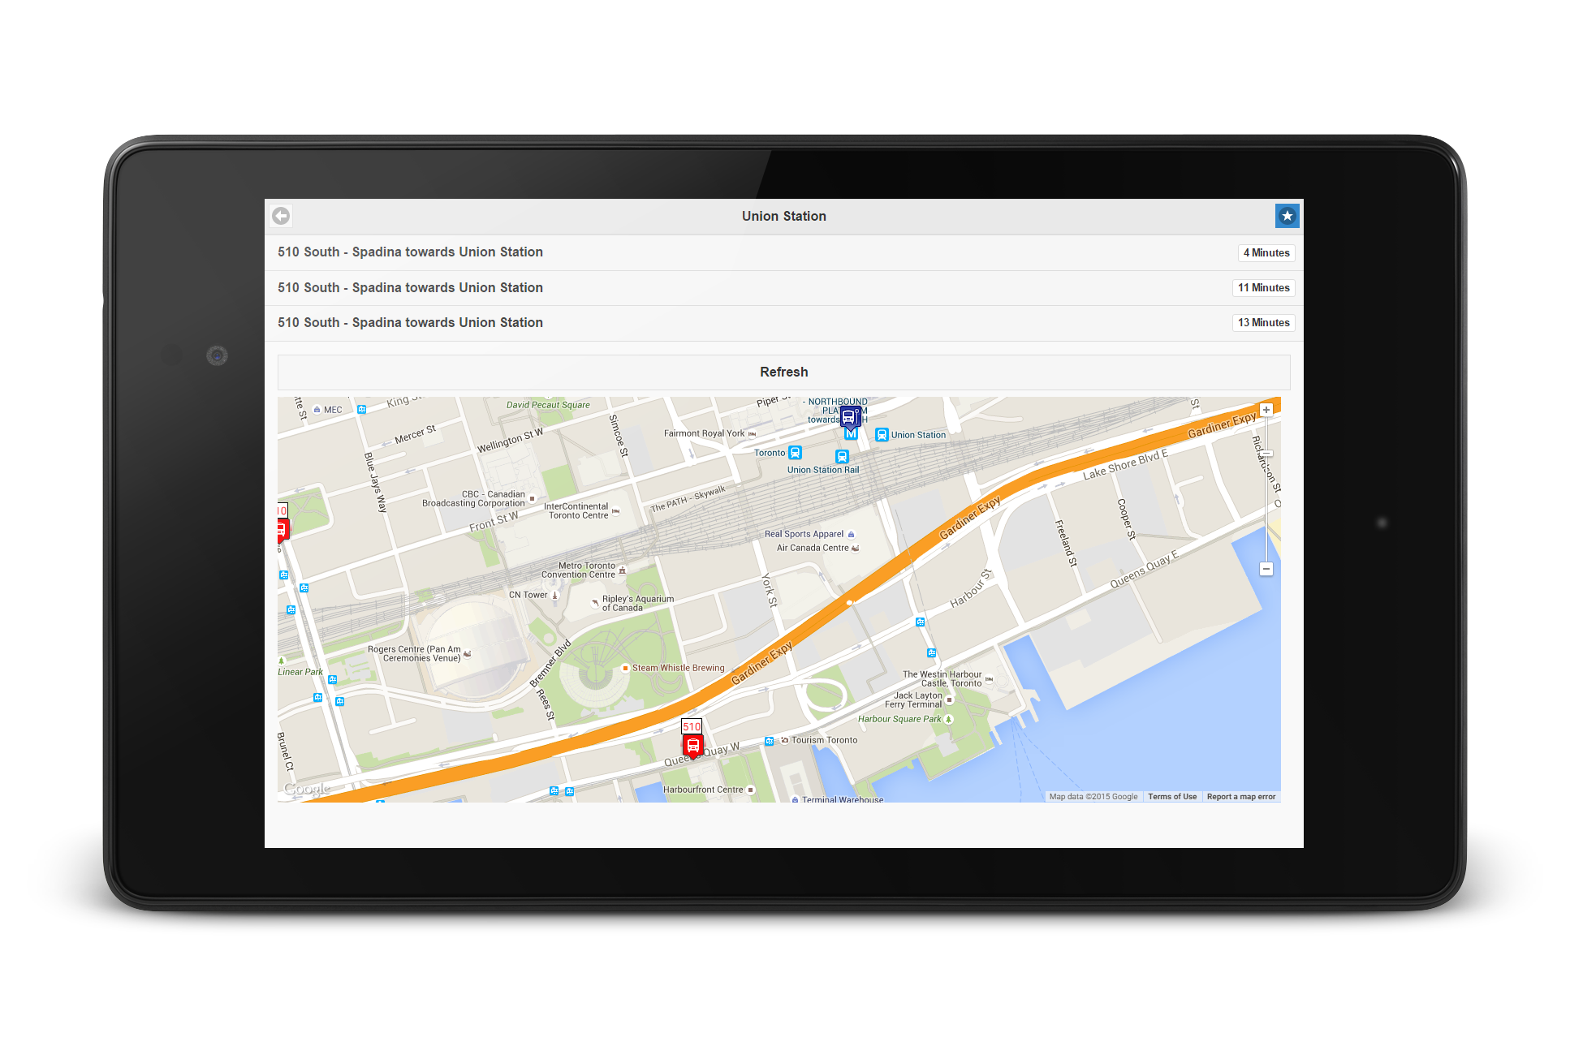Toggle the favorite star for Union Station

1287,216
